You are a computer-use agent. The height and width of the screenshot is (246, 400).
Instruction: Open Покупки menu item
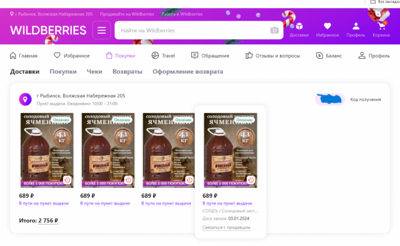click(121, 56)
